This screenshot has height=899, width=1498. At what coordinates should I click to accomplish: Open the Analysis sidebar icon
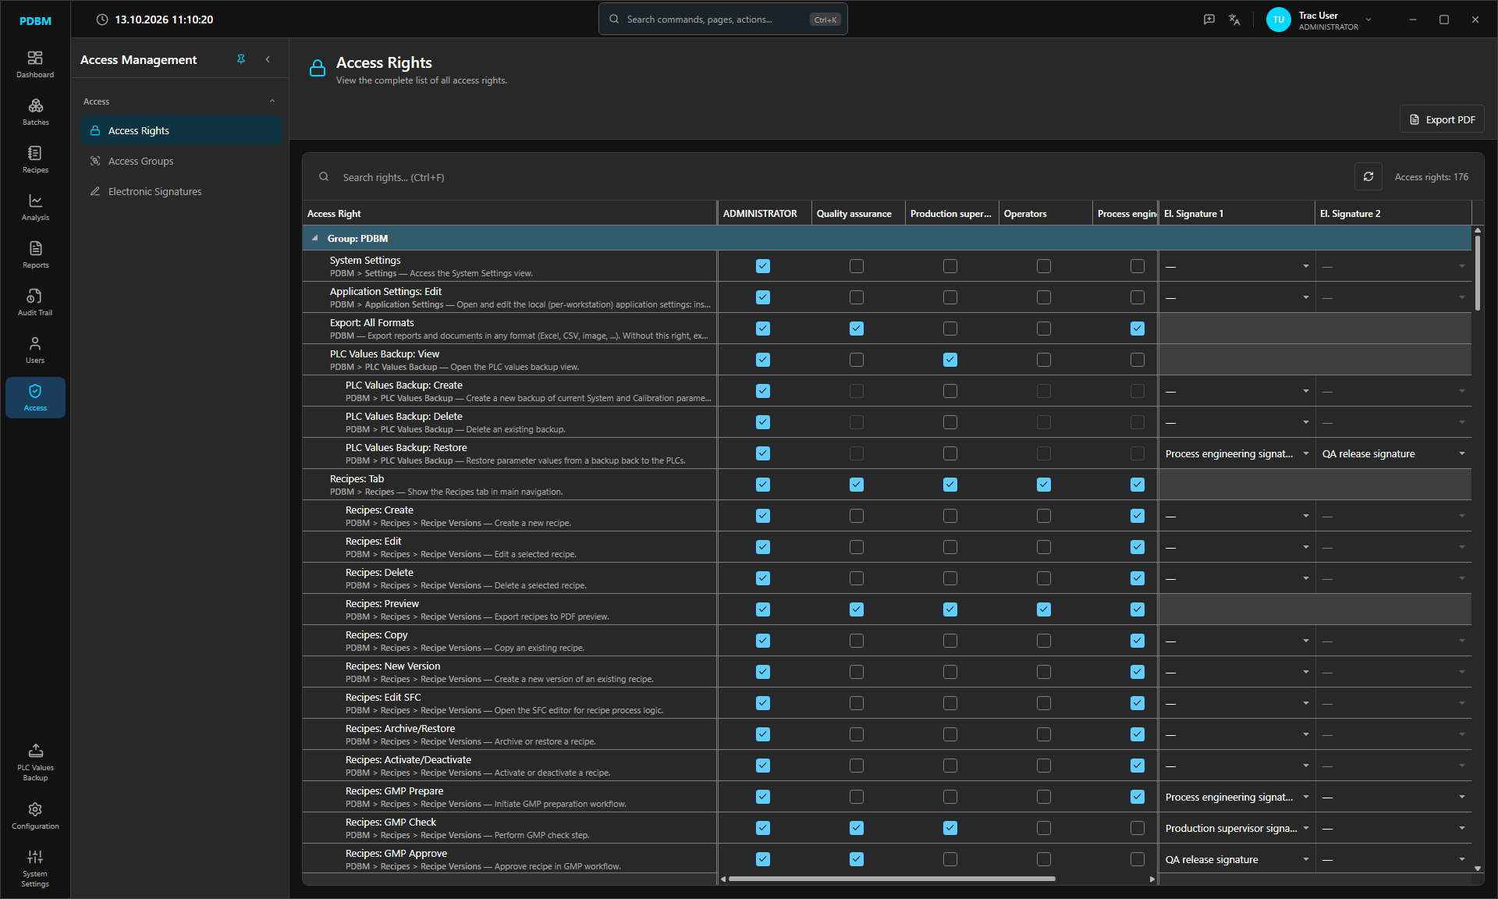pyautogui.click(x=35, y=207)
